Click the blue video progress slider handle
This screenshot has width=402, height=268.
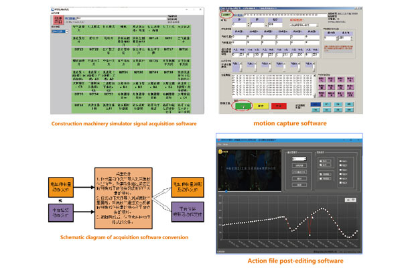pyautogui.click(x=226, y=191)
